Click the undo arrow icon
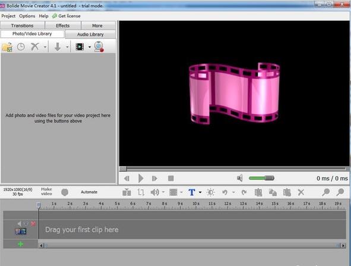This screenshot has height=266, width=351. point(224,192)
